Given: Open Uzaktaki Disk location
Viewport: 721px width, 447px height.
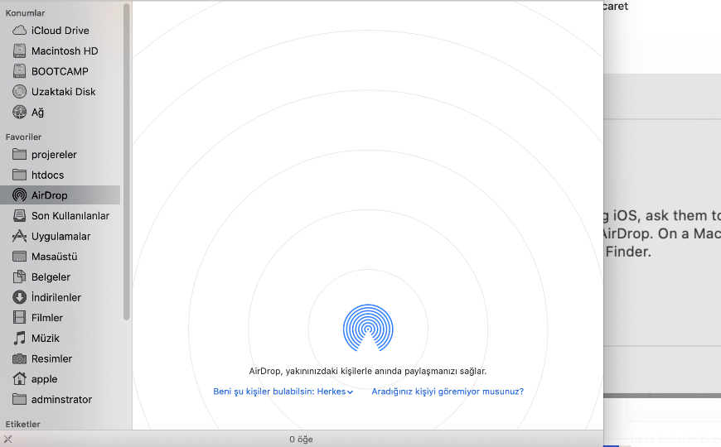Looking at the screenshot, I should 60,92.
